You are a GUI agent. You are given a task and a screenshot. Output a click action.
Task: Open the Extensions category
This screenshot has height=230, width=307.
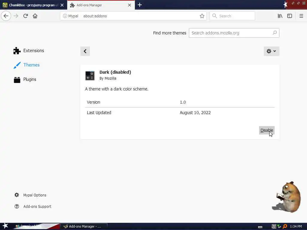(28, 51)
